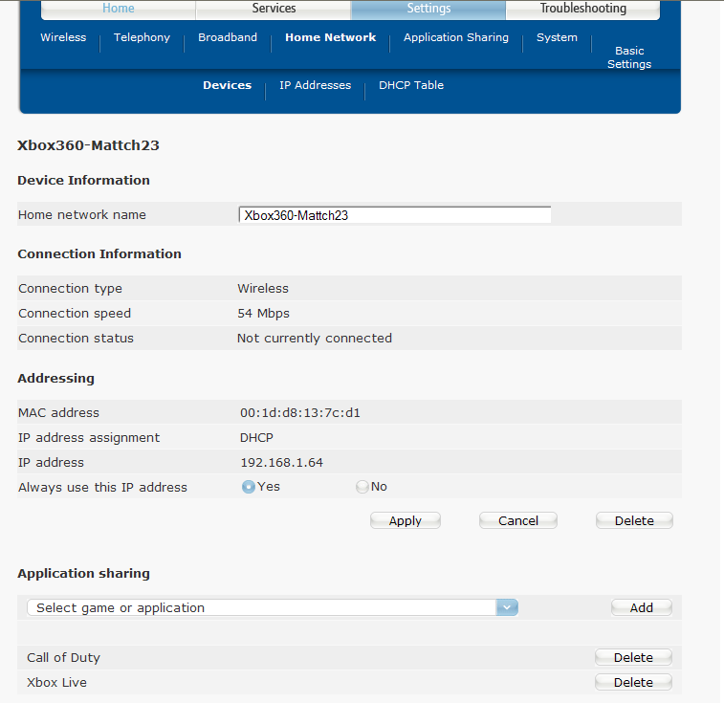The width and height of the screenshot is (724, 703).
Task: Select Yes for always use this IP
Action: coord(249,487)
